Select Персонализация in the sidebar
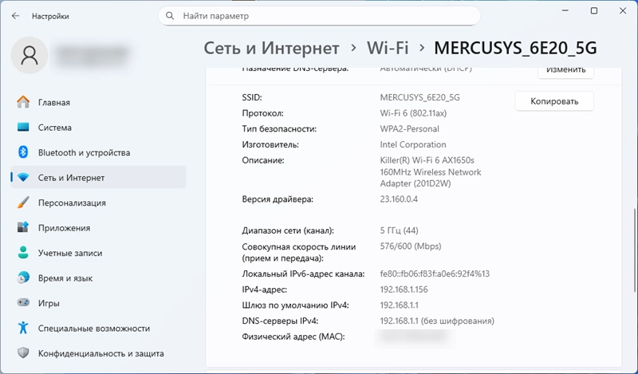 tap(98, 203)
